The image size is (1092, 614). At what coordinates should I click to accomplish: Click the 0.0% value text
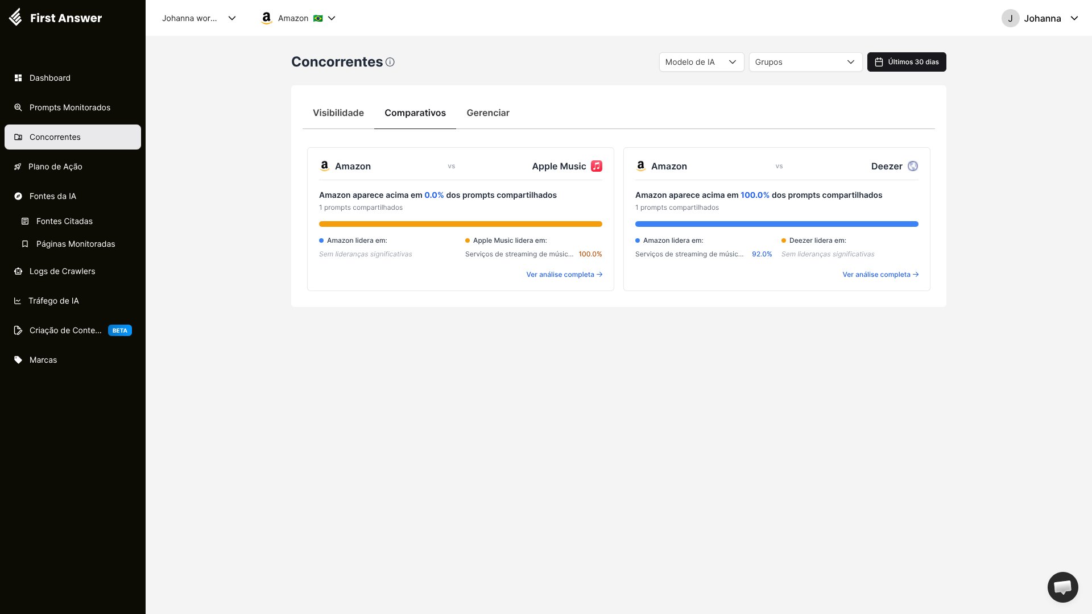click(x=434, y=195)
